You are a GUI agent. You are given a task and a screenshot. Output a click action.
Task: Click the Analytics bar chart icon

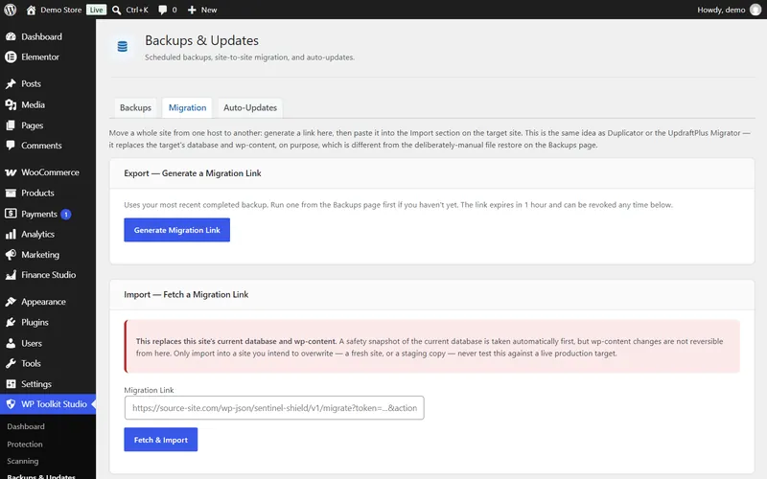11,235
